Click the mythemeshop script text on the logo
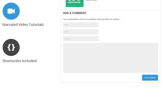The image size is (163, 100). 74,2
